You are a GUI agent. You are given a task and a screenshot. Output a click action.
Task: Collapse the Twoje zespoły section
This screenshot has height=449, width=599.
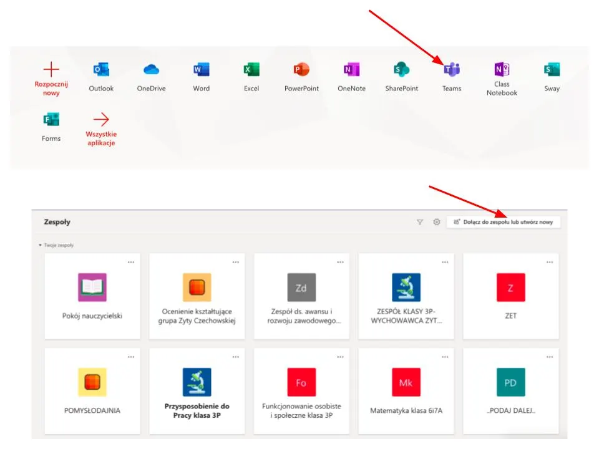coord(41,245)
